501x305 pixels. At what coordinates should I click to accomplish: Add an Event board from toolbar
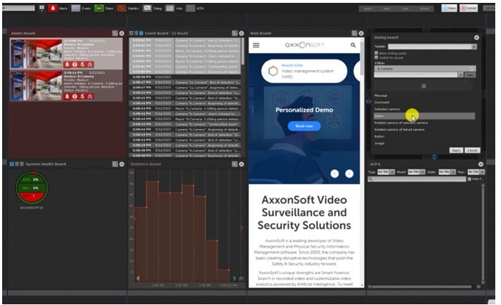coord(81,9)
